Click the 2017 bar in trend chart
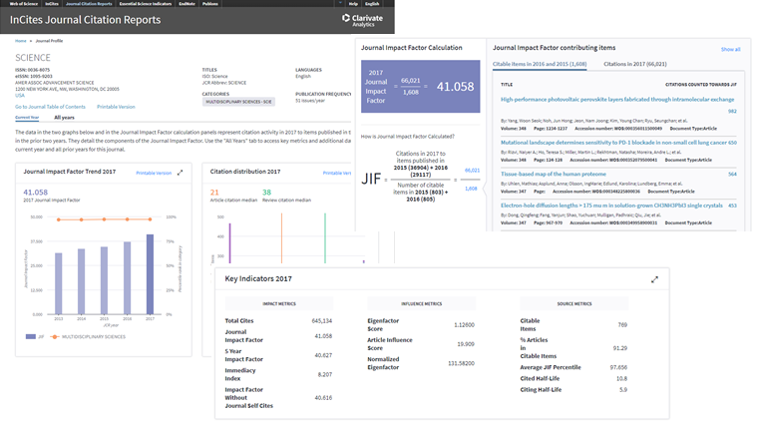The height and width of the screenshot is (423, 758). (x=150, y=276)
